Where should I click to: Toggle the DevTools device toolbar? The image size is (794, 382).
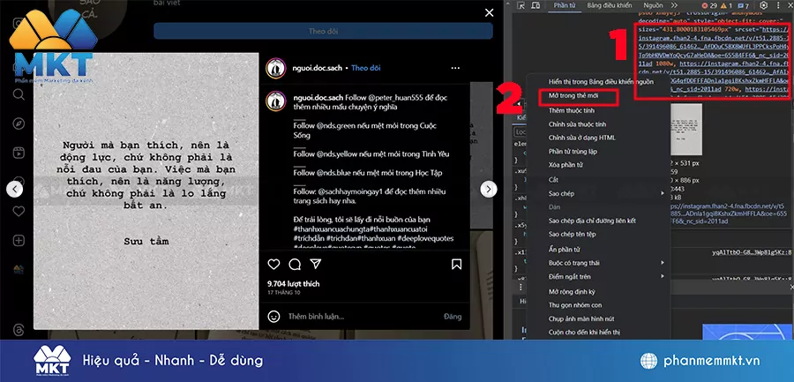[536, 5]
